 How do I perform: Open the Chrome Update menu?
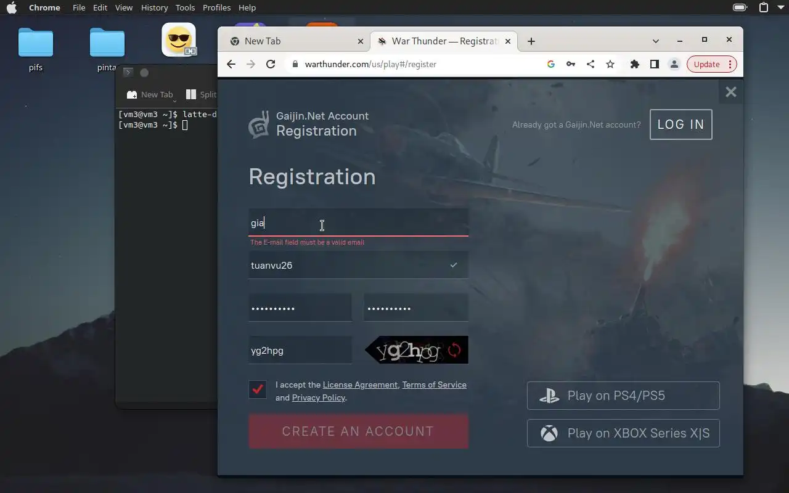click(x=711, y=64)
